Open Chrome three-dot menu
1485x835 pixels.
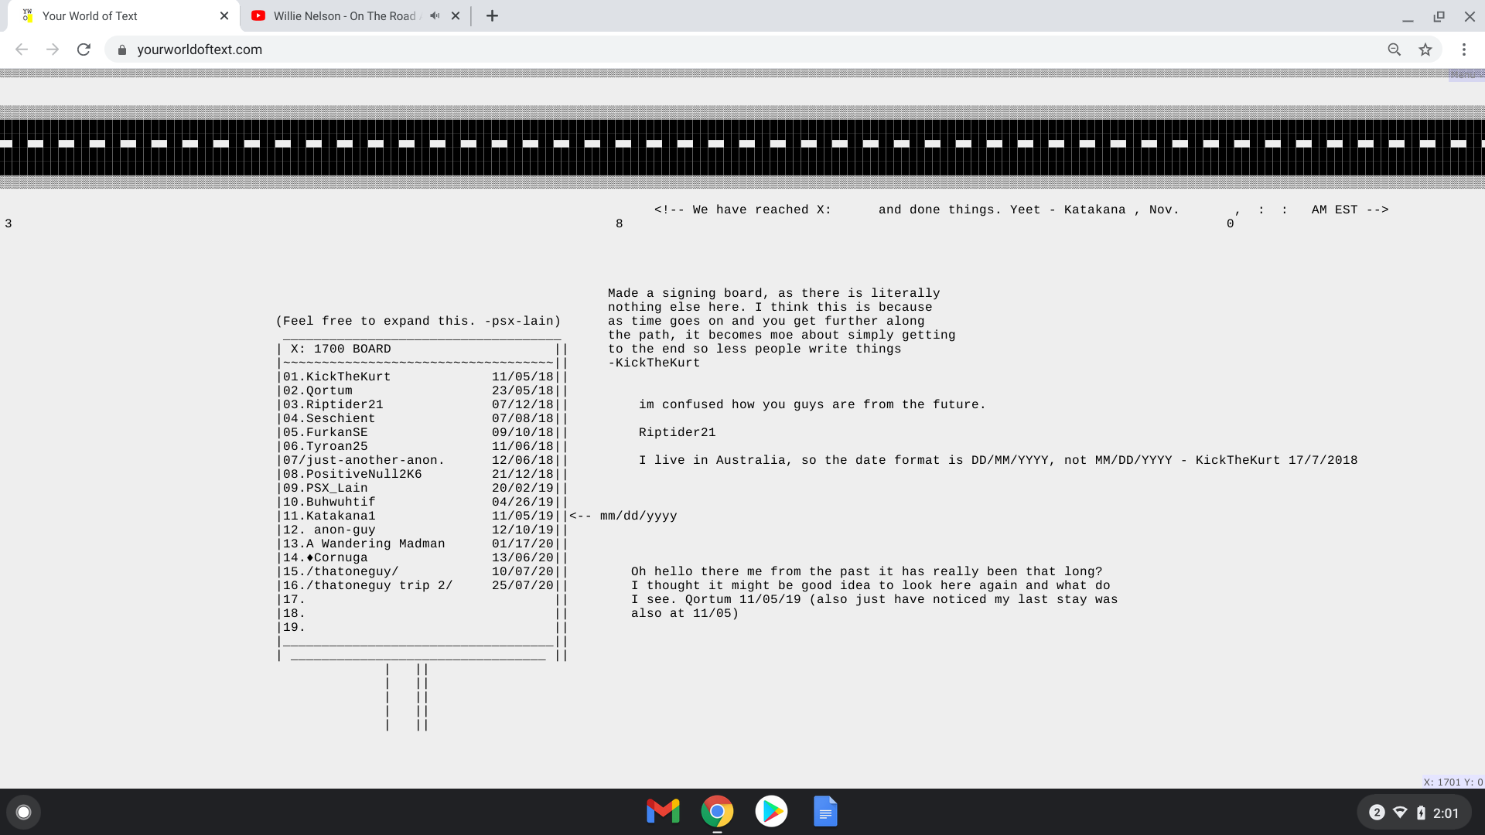[1464, 49]
